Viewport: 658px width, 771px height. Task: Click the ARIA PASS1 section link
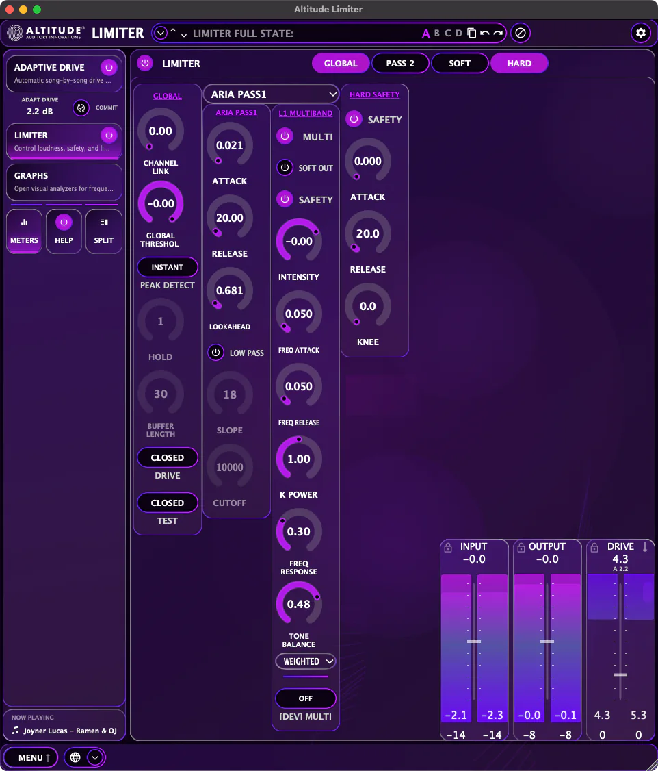point(236,112)
